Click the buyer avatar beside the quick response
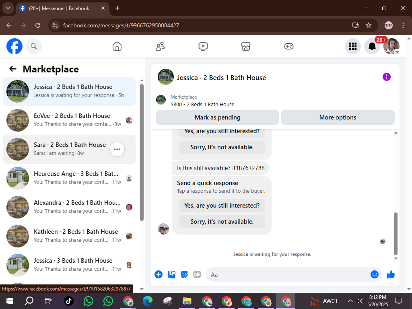 [163, 229]
